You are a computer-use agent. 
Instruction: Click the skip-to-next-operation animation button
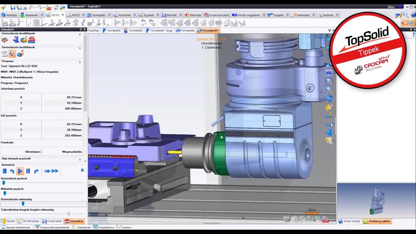tap(55, 171)
